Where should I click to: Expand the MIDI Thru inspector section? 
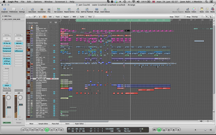tap(3, 16)
